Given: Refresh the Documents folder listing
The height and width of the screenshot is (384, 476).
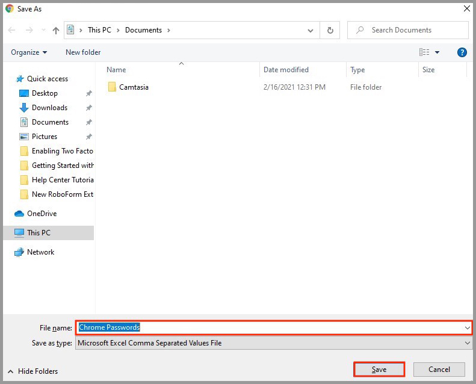Looking at the screenshot, I should click(330, 30).
